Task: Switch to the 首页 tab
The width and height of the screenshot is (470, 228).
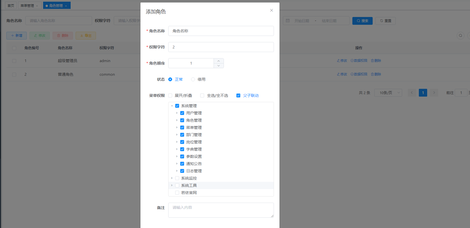Action: click(11, 6)
